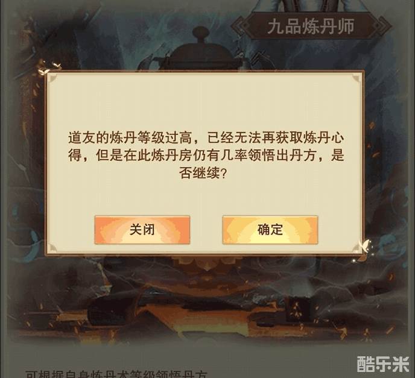
Task: Tap the message line starting 道友的炼丹等级过高
Action: click(x=206, y=138)
